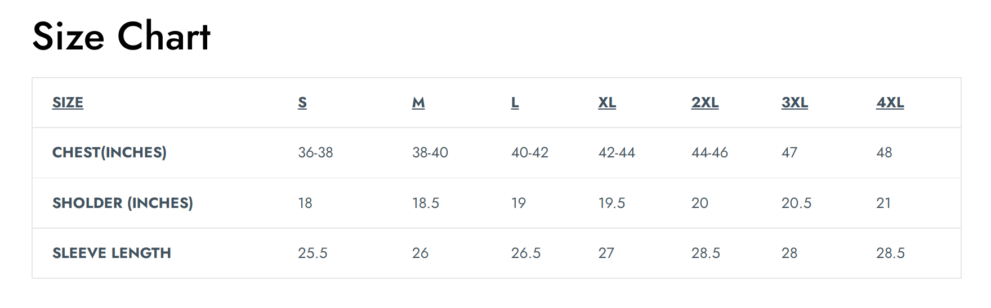This screenshot has width=991, height=308.
Task: Select the 4XL size header
Action: (890, 103)
